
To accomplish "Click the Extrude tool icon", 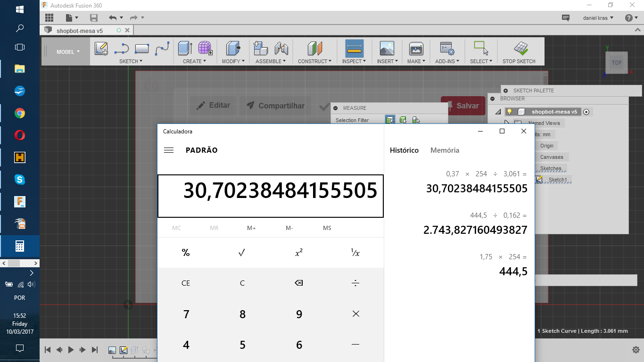I will point(185,49).
